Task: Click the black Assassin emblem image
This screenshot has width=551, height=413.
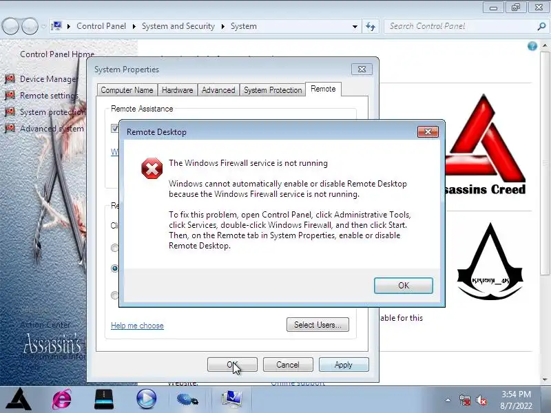Action: click(490, 262)
